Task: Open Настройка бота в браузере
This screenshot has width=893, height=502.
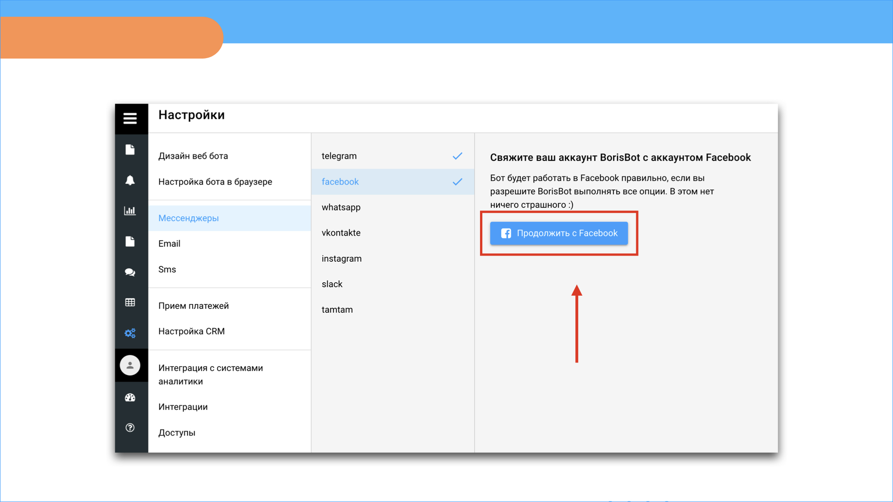Action: (x=230, y=182)
